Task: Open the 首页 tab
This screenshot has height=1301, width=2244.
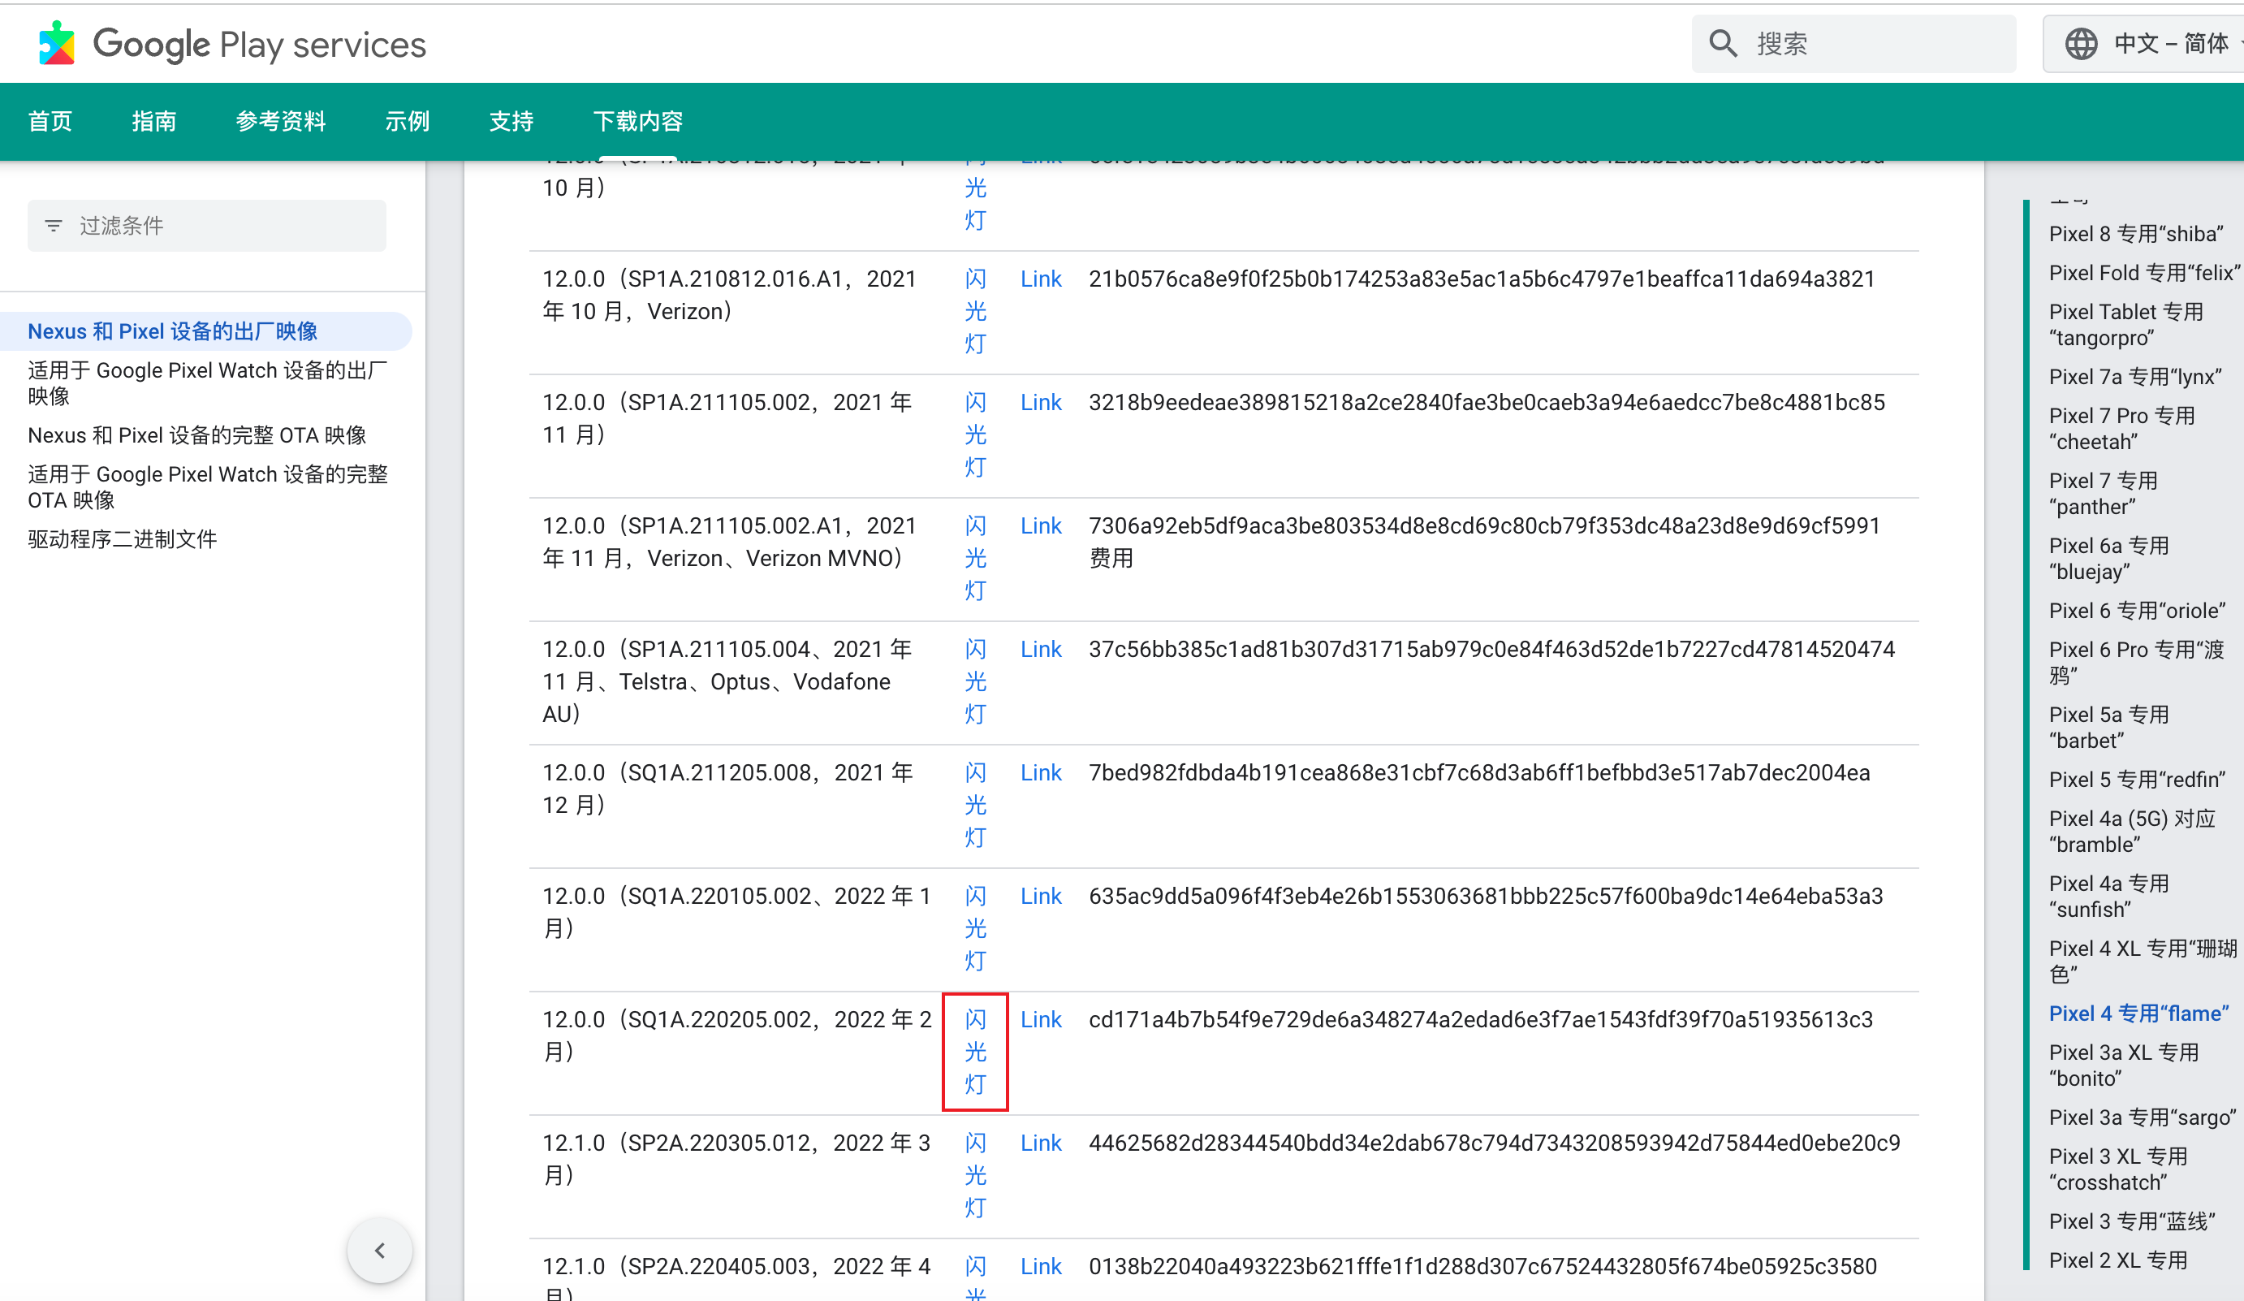Action: coord(50,121)
